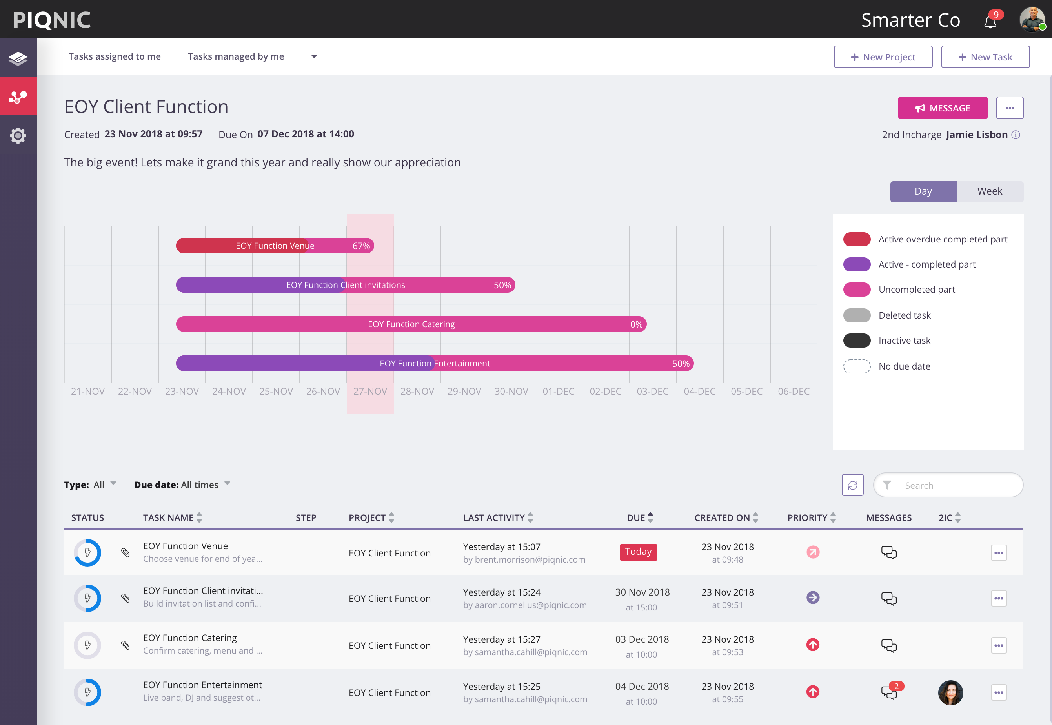1052x725 pixels.
Task: Click the EOY Function Catering gantt bar
Action: tap(411, 324)
